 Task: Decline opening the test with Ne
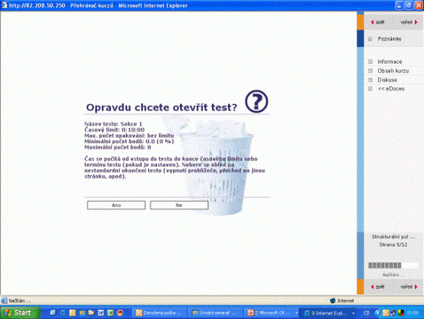(179, 205)
